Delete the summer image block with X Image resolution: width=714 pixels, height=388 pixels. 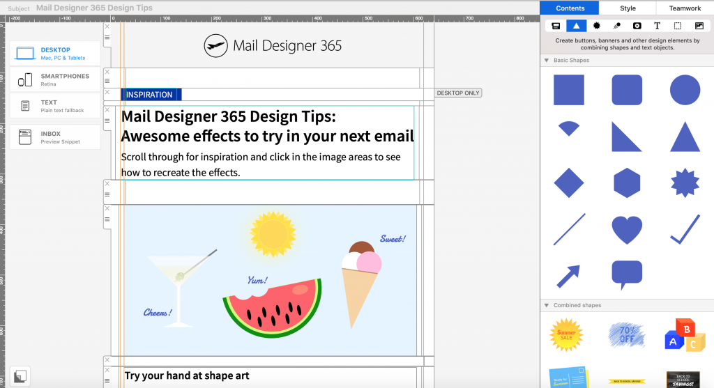tap(107, 208)
